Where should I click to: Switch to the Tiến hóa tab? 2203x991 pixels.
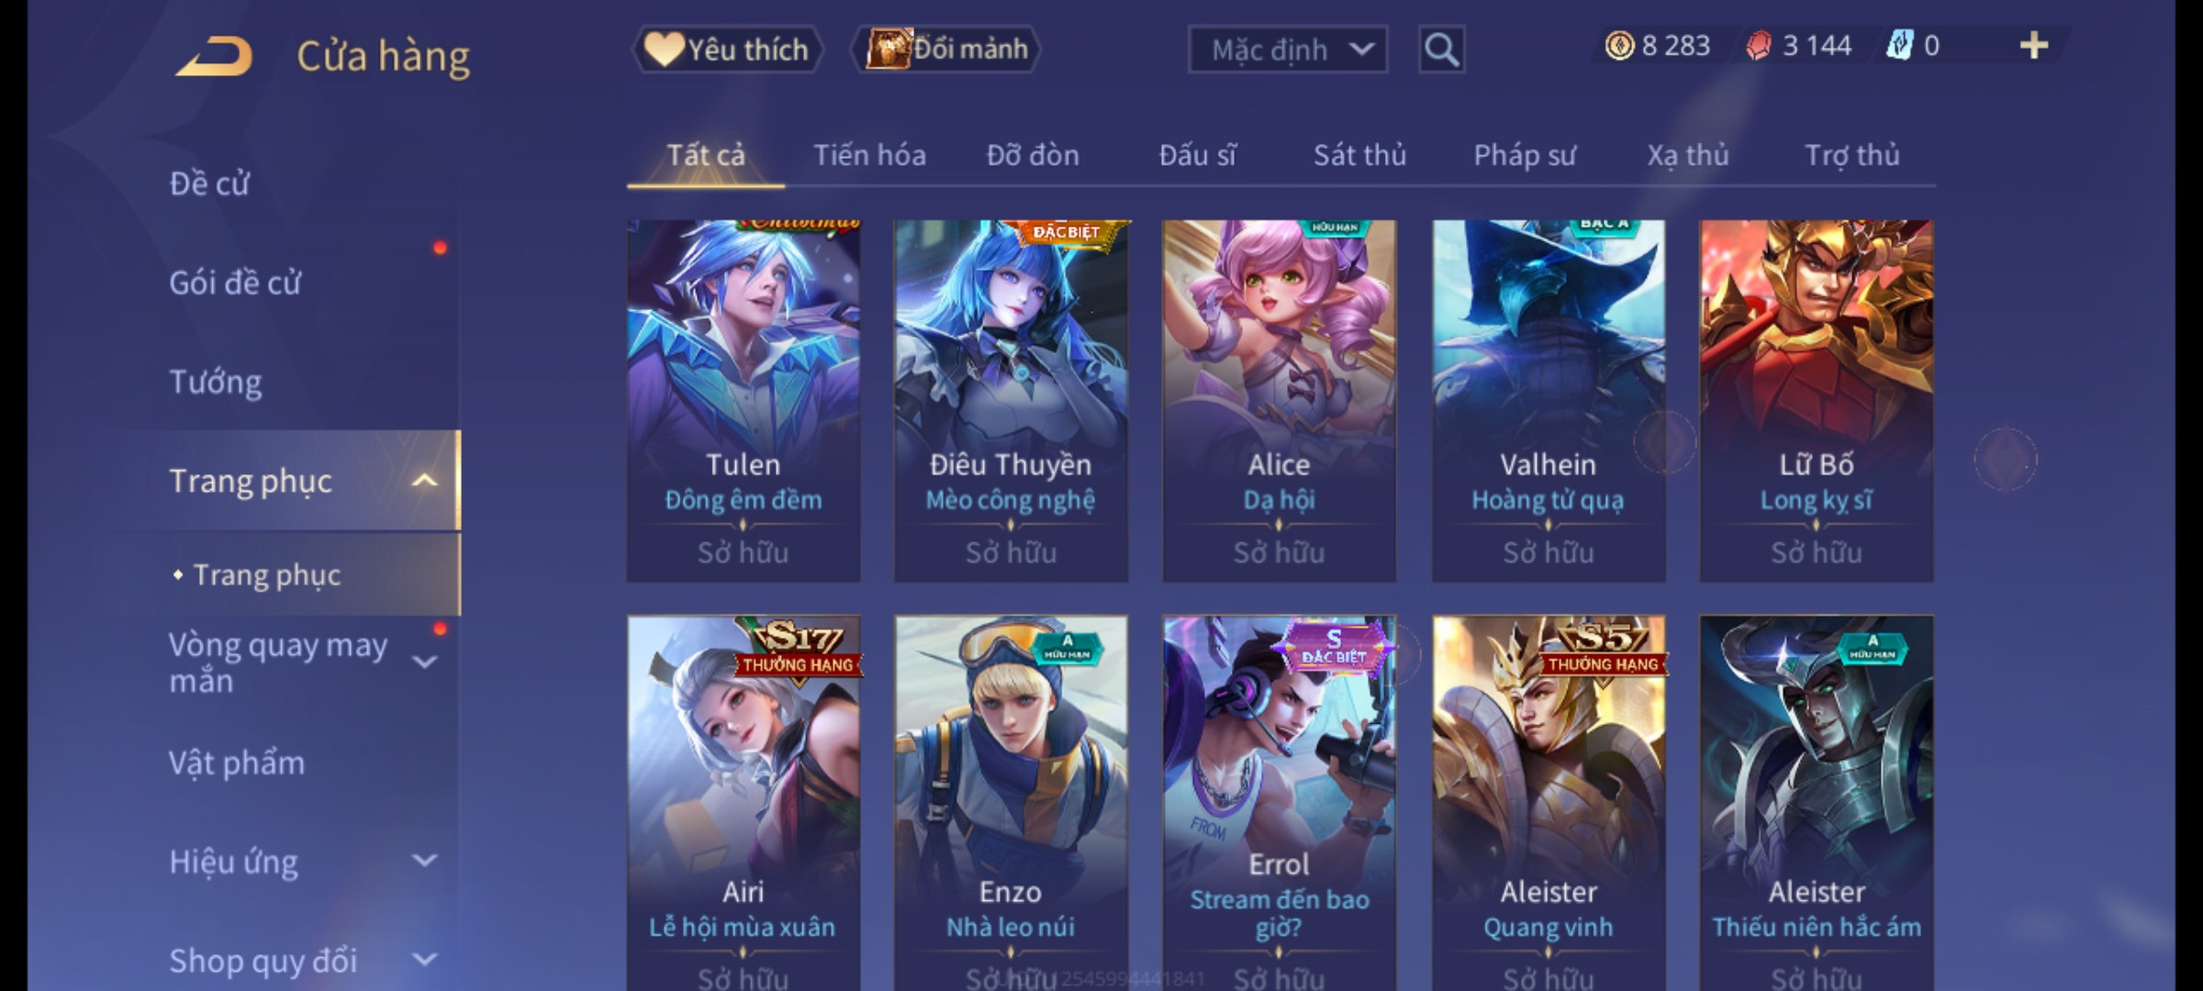click(x=869, y=155)
